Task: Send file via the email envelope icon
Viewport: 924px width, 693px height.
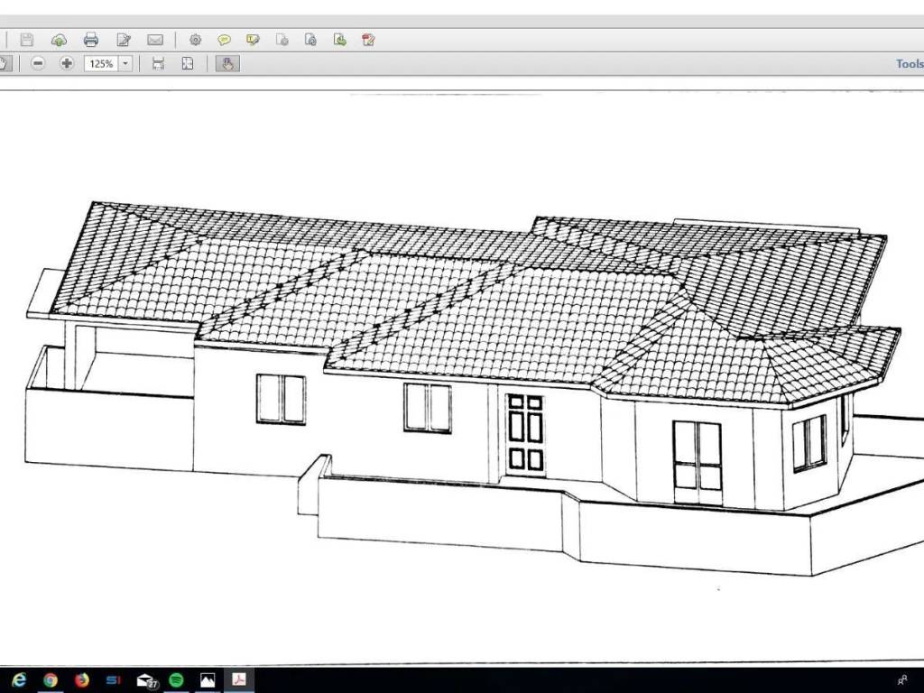Action: [x=155, y=40]
